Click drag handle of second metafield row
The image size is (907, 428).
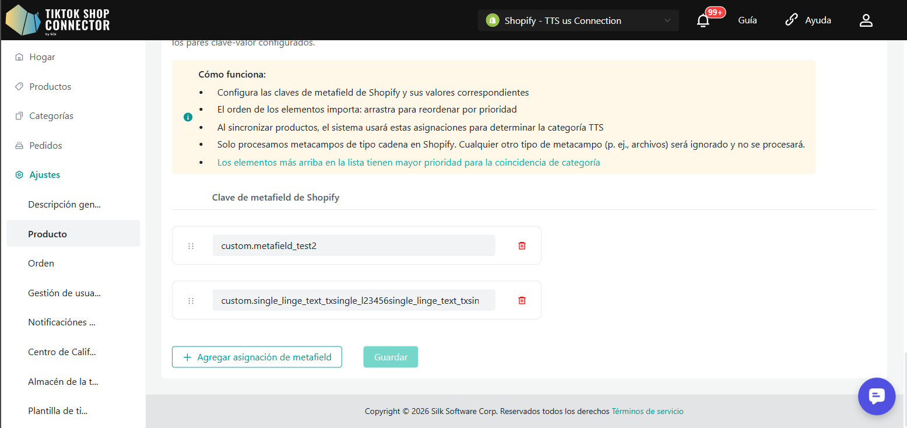pyautogui.click(x=191, y=301)
